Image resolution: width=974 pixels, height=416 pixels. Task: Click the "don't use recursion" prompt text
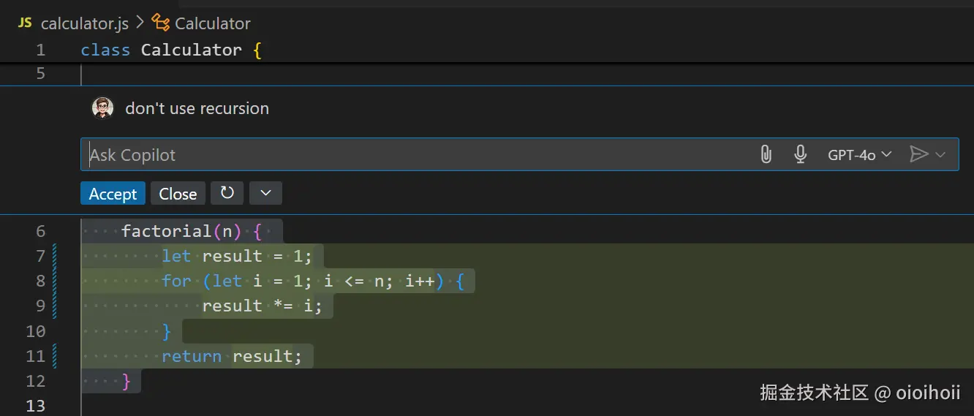[197, 108]
